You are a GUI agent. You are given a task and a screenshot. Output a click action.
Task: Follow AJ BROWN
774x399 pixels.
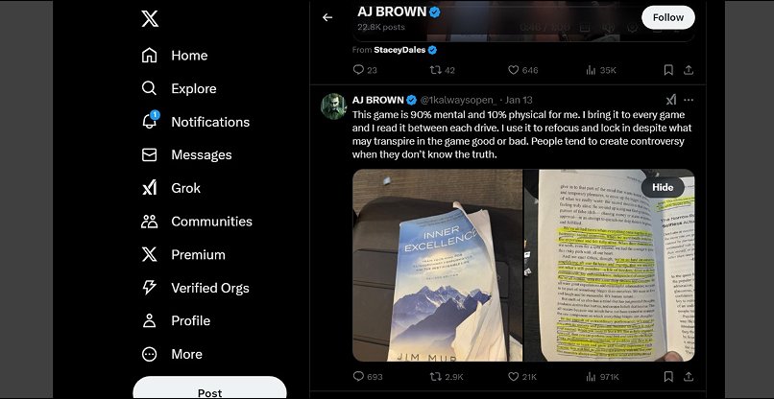click(667, 17)
